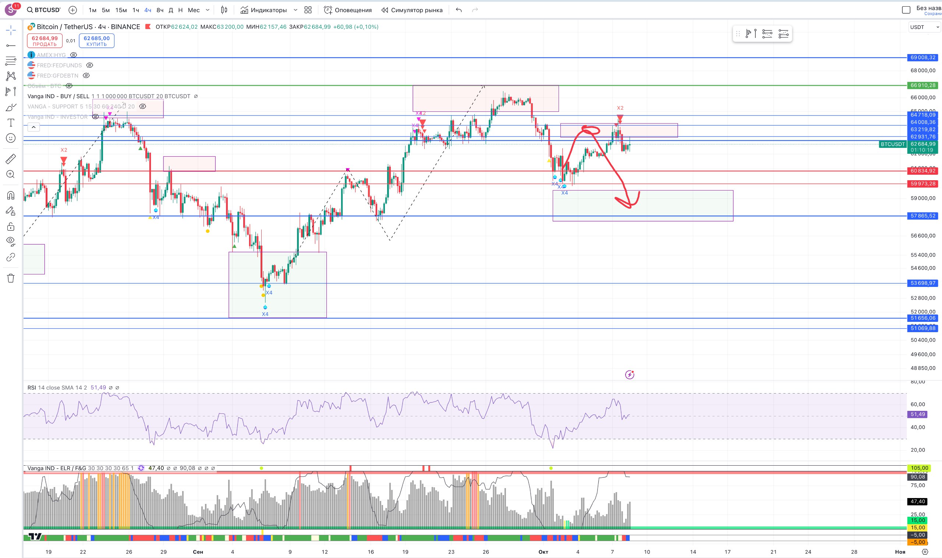The image size is (942, 558).
Task: Open the emoji and icons tool
Action: 11,138
